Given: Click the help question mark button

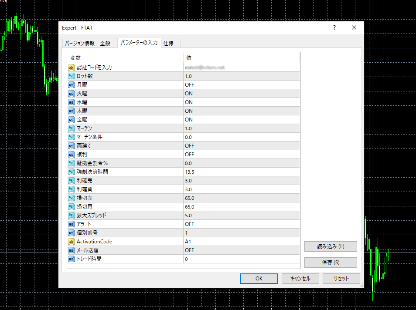Looking at the screenshot, I should click(334, 27).
